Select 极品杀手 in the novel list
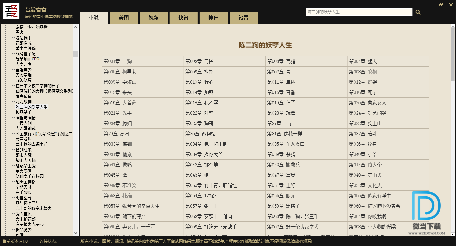Screen dimensions: 456x246 (23, 112)
